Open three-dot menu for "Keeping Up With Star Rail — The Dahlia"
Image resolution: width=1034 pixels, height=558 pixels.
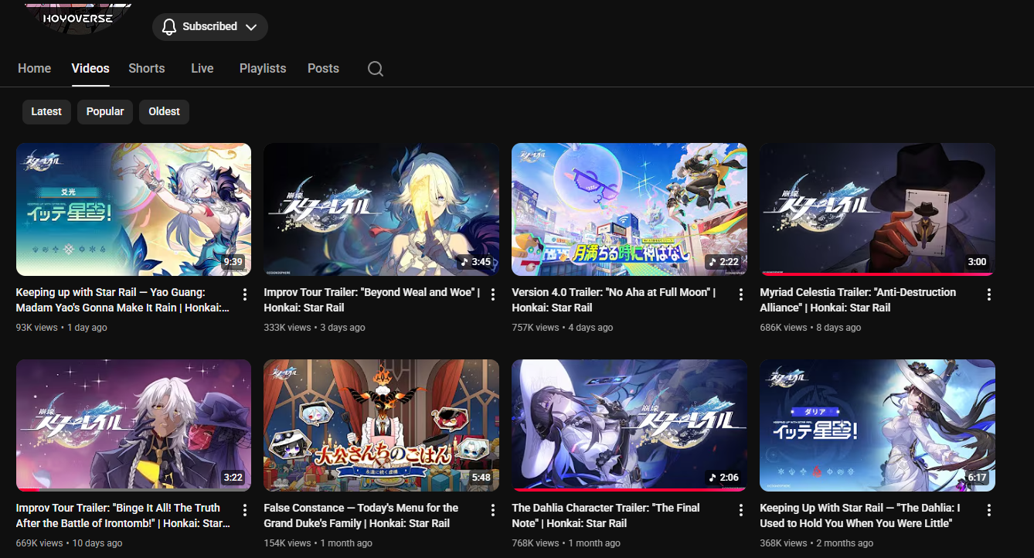pos(989,510)
